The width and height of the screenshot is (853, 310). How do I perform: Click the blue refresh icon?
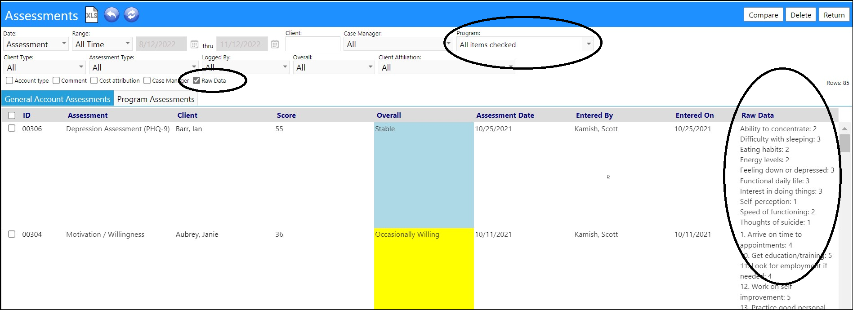(131, 14)
